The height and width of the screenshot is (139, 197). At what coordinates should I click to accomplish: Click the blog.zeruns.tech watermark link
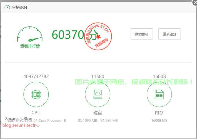(19, 125)
